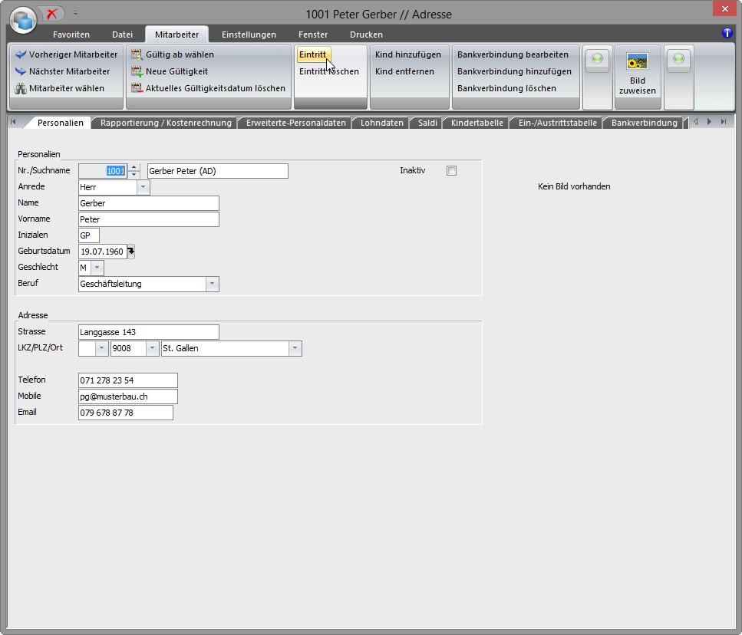Click Bankverbindung bearbeiten button

point(513,55)
